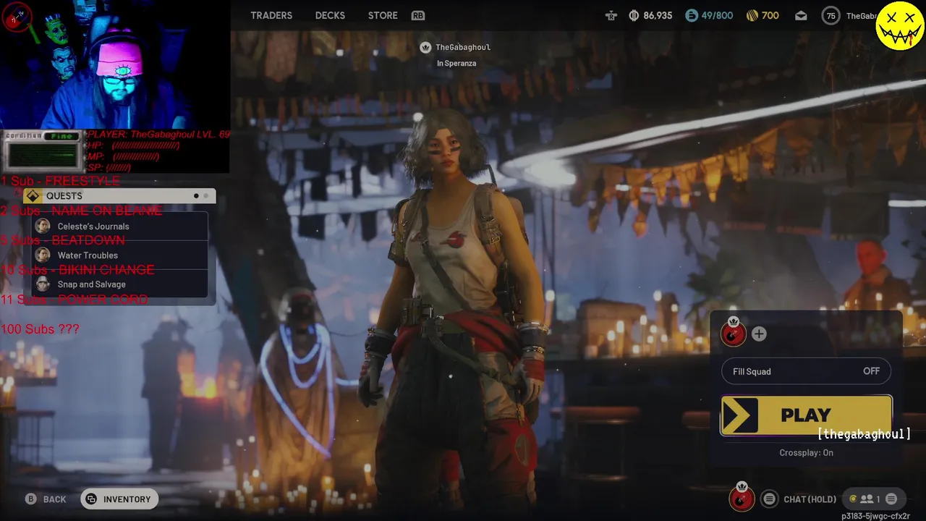Click the B controller button icon
Image resolution: width=926 pixels, height=521 pixels.
point(31,499)
